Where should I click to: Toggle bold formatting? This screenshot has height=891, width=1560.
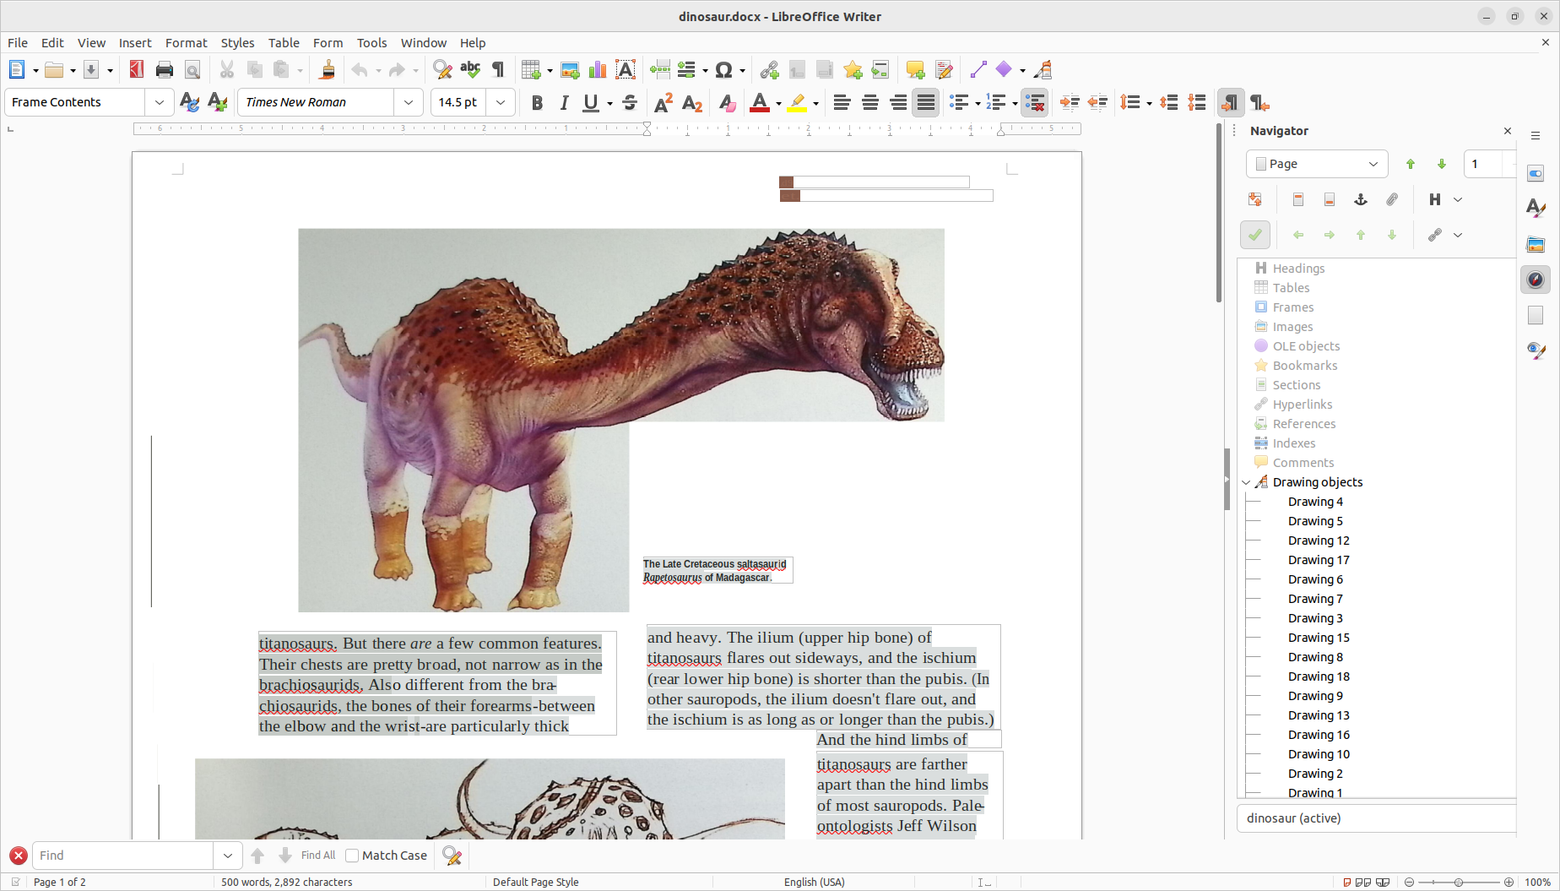coord(537,103)
